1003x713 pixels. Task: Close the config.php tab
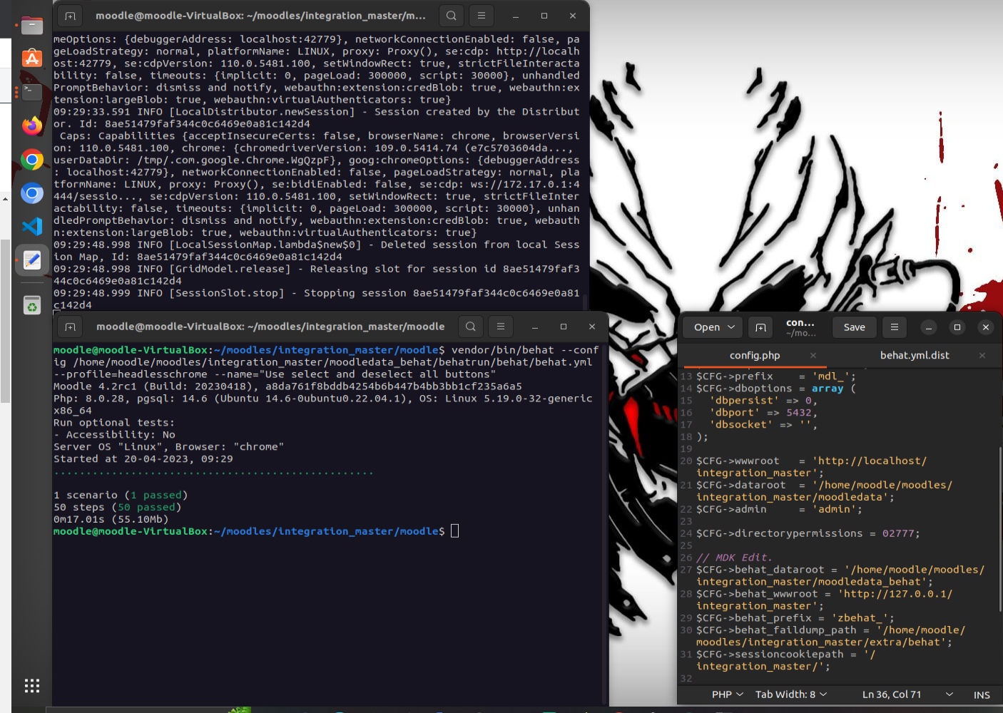point(813,355)
